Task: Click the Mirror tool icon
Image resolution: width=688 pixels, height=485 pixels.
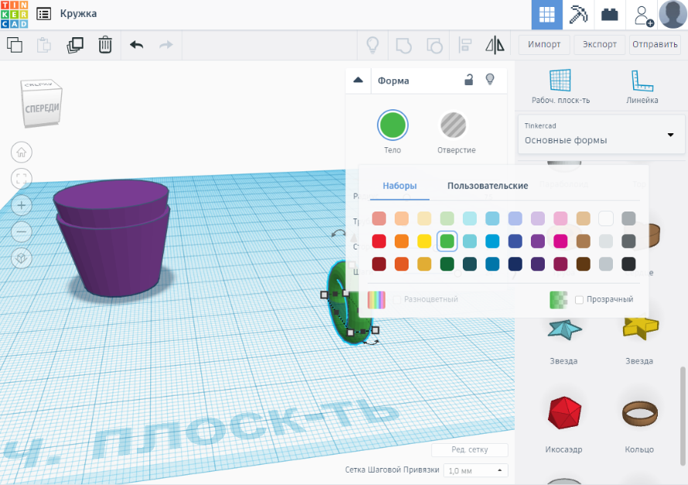Action: tap(494, 45)
